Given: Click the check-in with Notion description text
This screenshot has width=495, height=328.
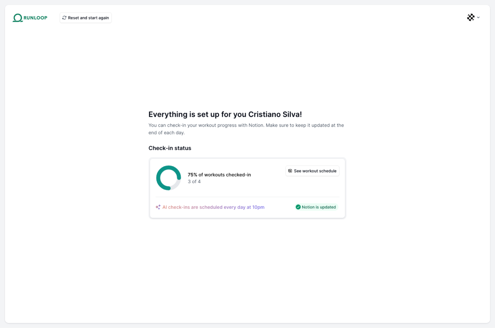Looking at the screenshot, I should point(246,129).
